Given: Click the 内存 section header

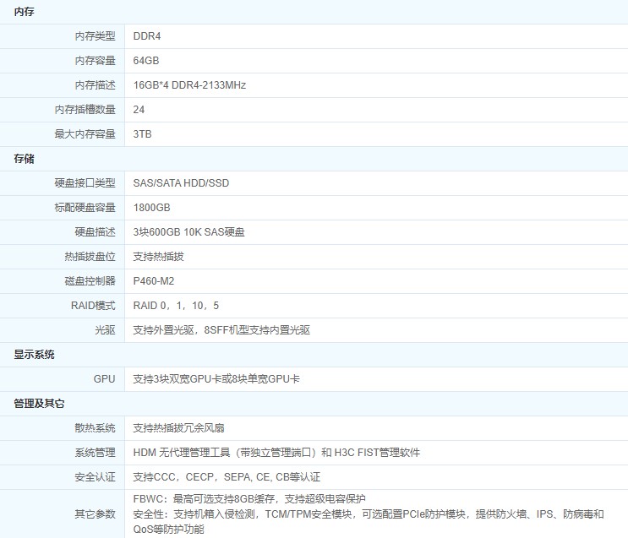Looking at the screenshot, I should pyautogui.click(x=25, y=12).
